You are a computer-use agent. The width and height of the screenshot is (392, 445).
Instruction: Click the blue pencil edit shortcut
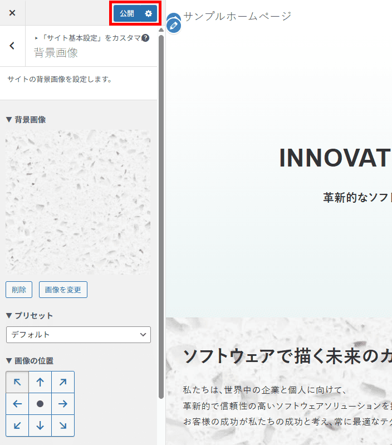coord(174,26)
